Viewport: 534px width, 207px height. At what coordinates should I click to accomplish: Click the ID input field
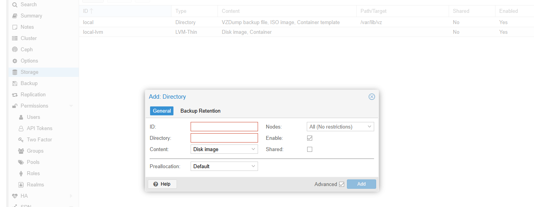point(224,127)
